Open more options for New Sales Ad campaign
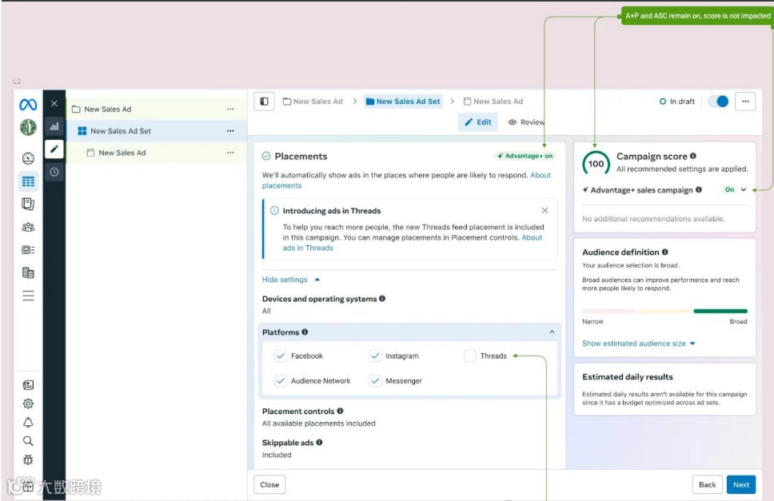The height and width of the screenshot is (501, 774). (x=230, y=109)
